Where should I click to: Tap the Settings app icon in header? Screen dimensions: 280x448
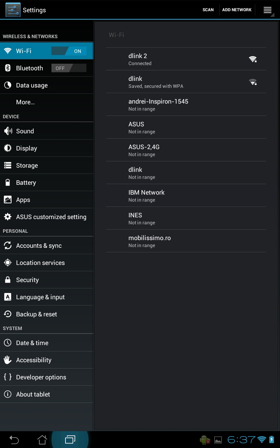coord(13,10)
